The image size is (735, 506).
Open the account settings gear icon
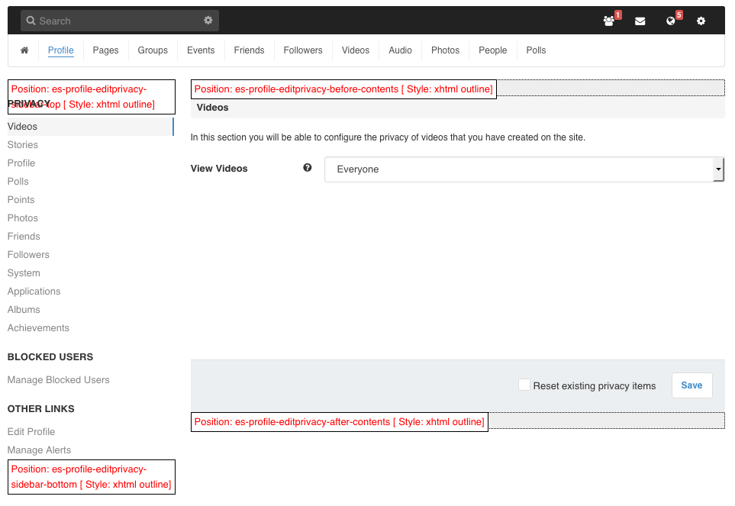click(x=701, y=21)
